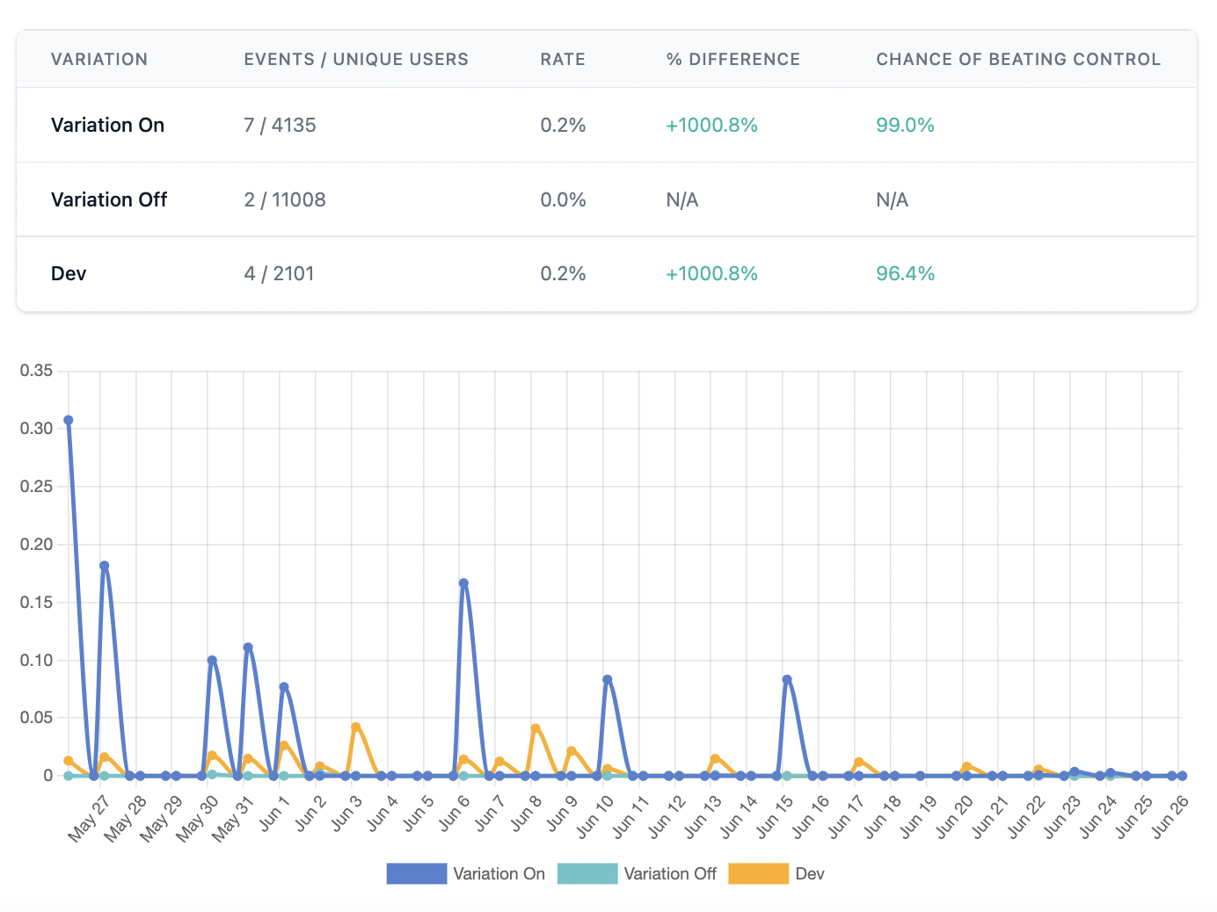Click the May 30 Variation On point at 0.10

click(x=212, y=660)
